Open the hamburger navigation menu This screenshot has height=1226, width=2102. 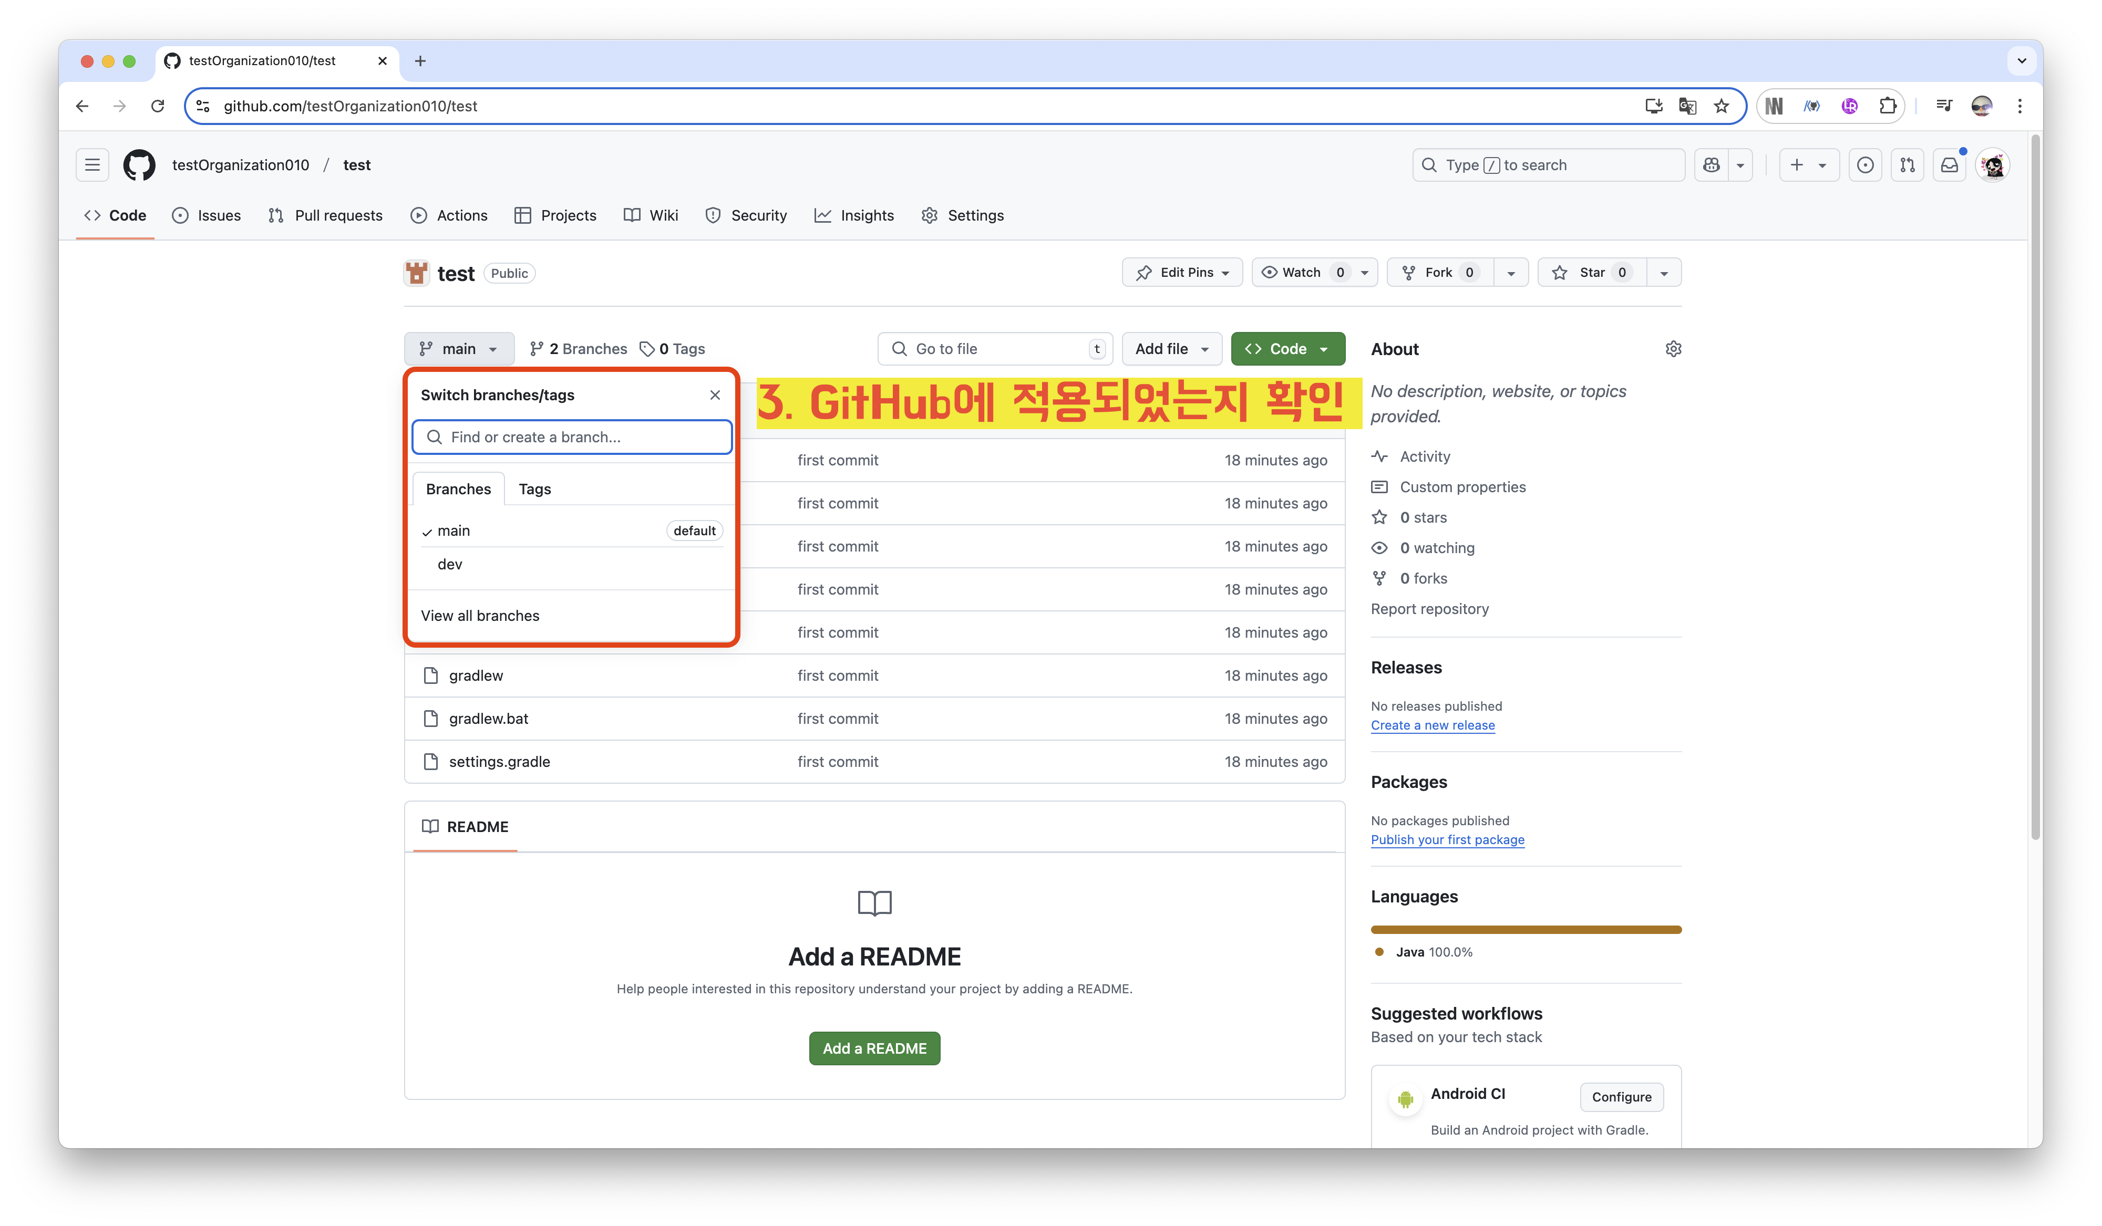[x=92, y=165]
